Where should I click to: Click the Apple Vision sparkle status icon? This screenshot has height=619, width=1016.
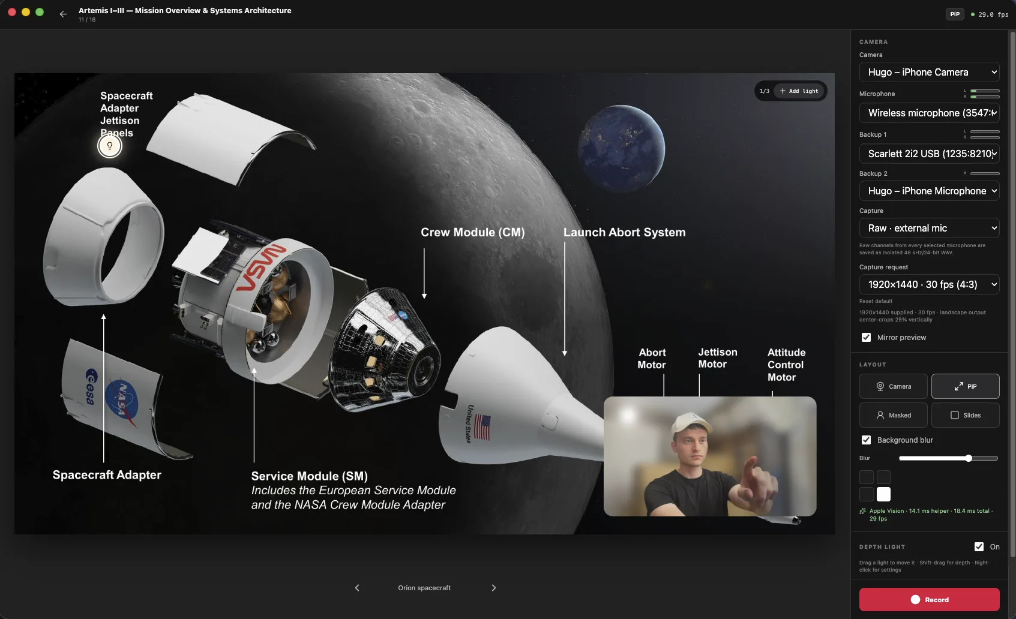863,511
